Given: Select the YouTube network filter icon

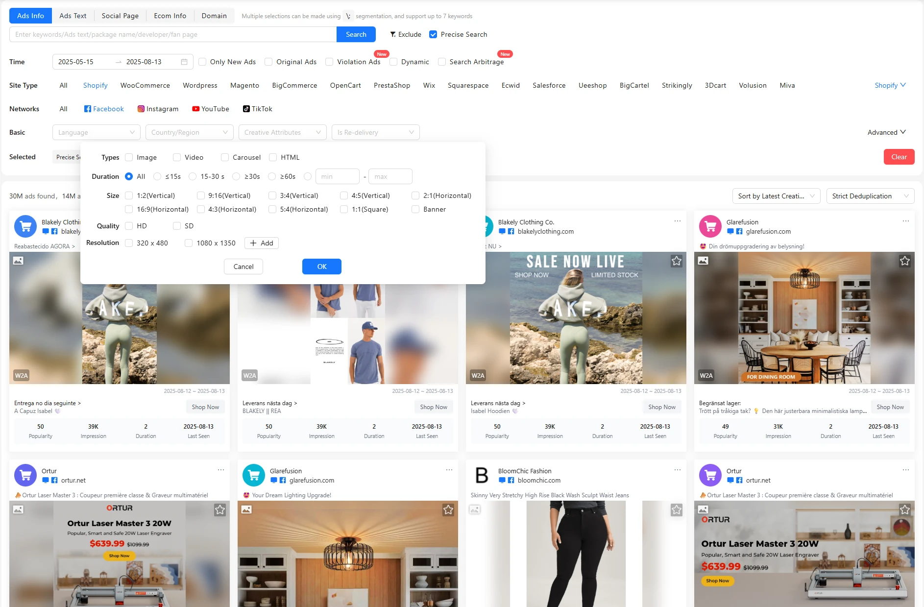Looking at the screenshot, I should [195, 109].
